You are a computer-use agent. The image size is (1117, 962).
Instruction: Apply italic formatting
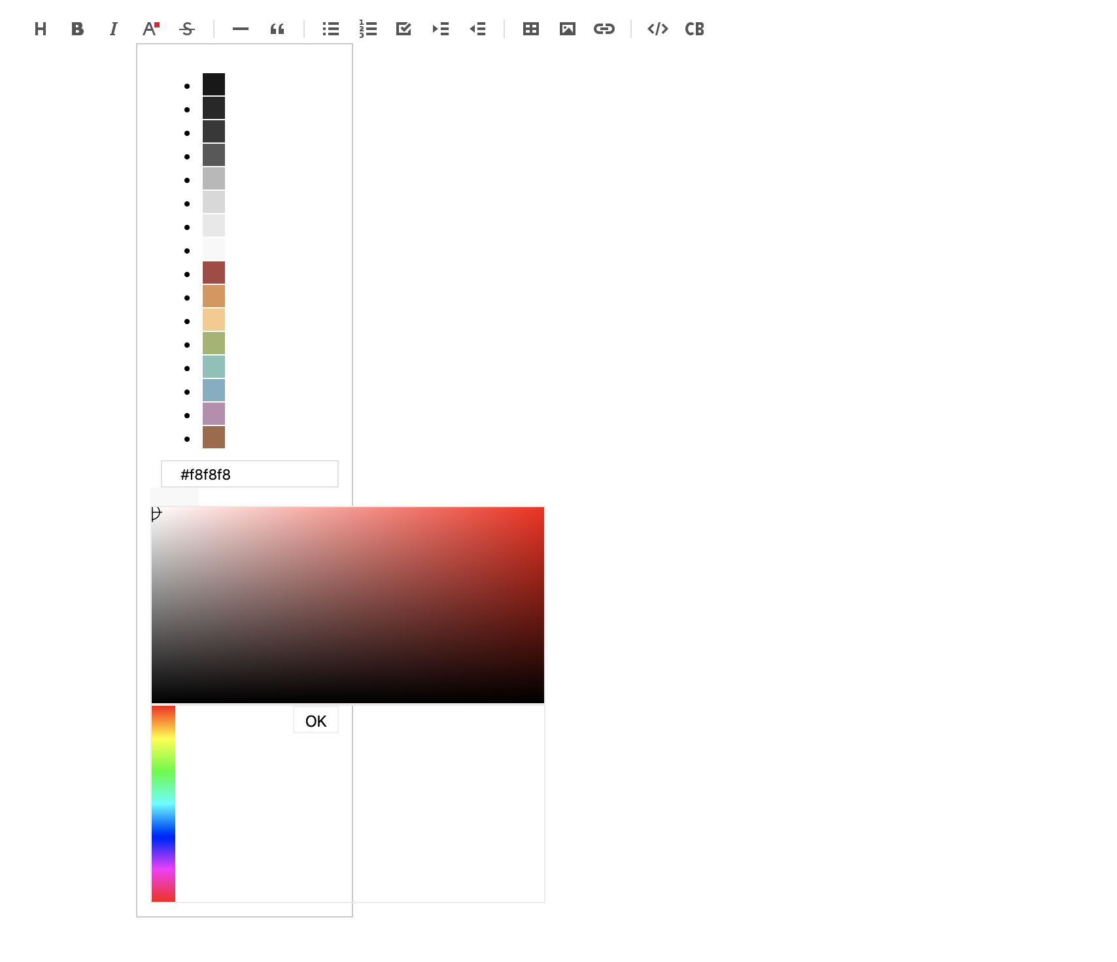coord(113,29)
